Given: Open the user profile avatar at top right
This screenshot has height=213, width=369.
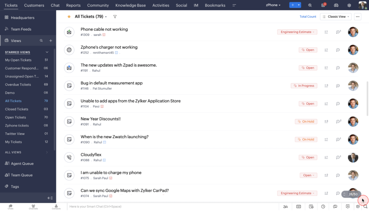Looking at the screenshot, I should coord(363,5).
